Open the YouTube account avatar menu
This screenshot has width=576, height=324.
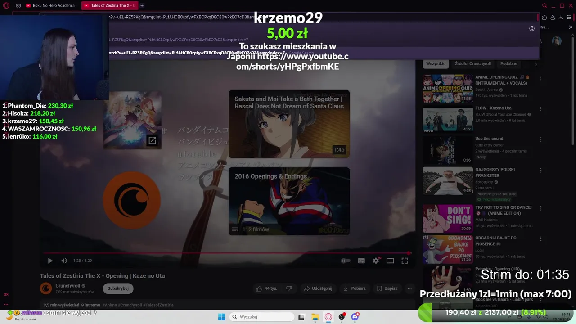pos(557,41)
